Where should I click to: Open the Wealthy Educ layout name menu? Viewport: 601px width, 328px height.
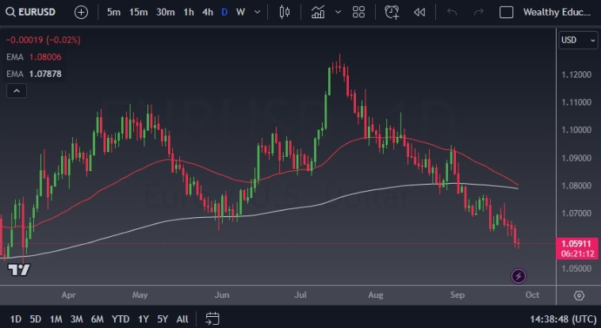(557, 12)
